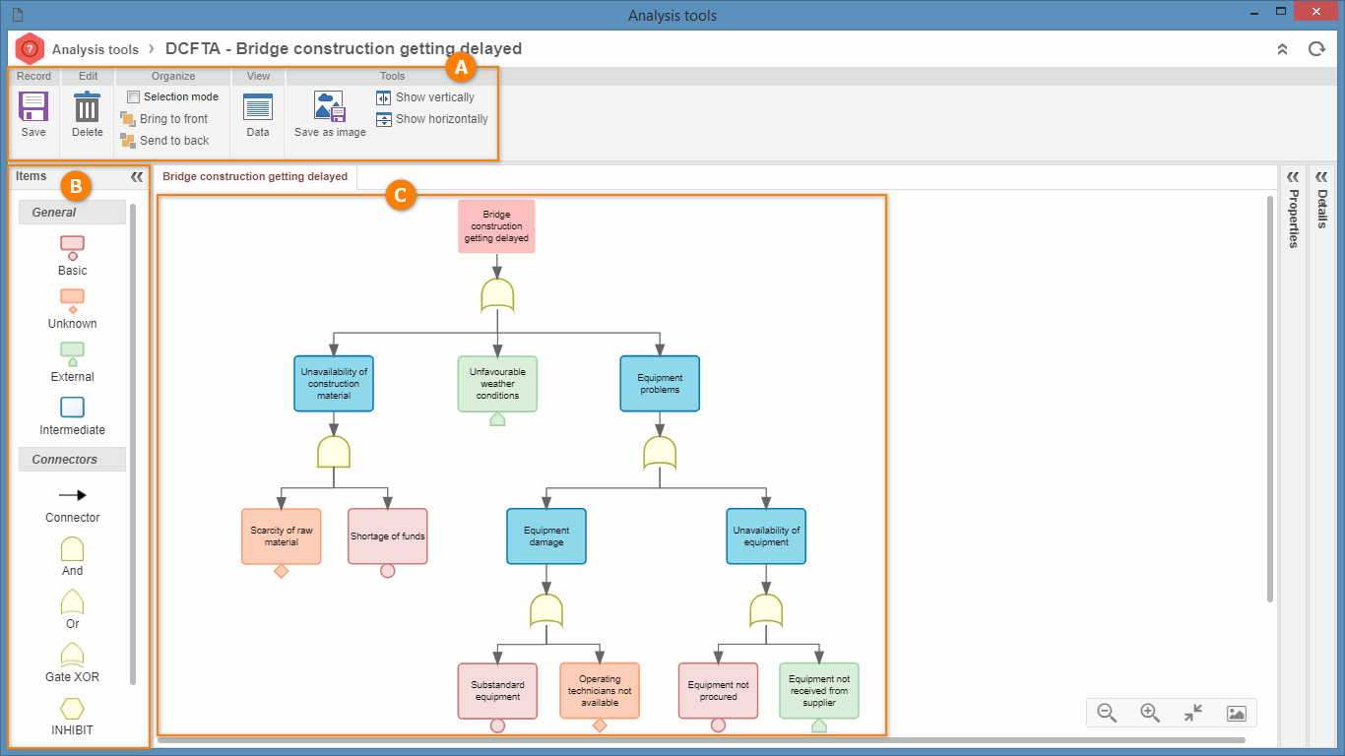Select Scarcity of raw material node
The image size is (1345, 756).
point(282,536)
